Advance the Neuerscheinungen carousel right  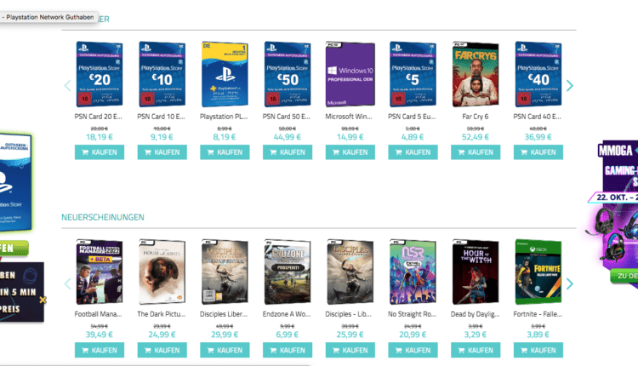click(570, 283)
